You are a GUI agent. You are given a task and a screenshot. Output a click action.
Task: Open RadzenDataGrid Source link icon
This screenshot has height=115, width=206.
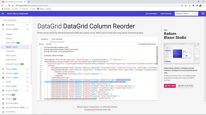point(139,44)
